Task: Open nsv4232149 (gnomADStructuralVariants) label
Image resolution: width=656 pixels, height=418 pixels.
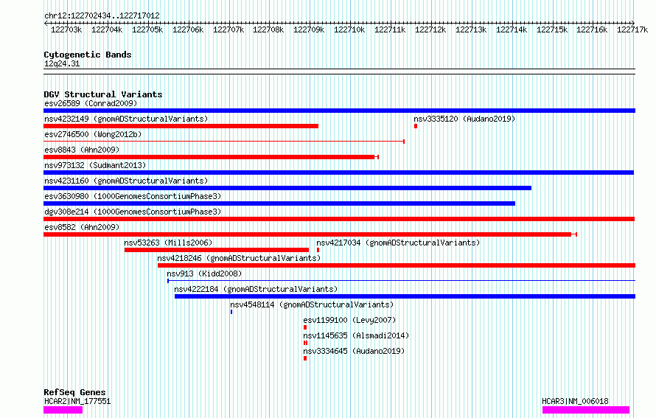Action: coord(126,119)
